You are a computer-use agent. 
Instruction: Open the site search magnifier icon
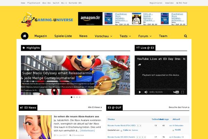[185, 36]
